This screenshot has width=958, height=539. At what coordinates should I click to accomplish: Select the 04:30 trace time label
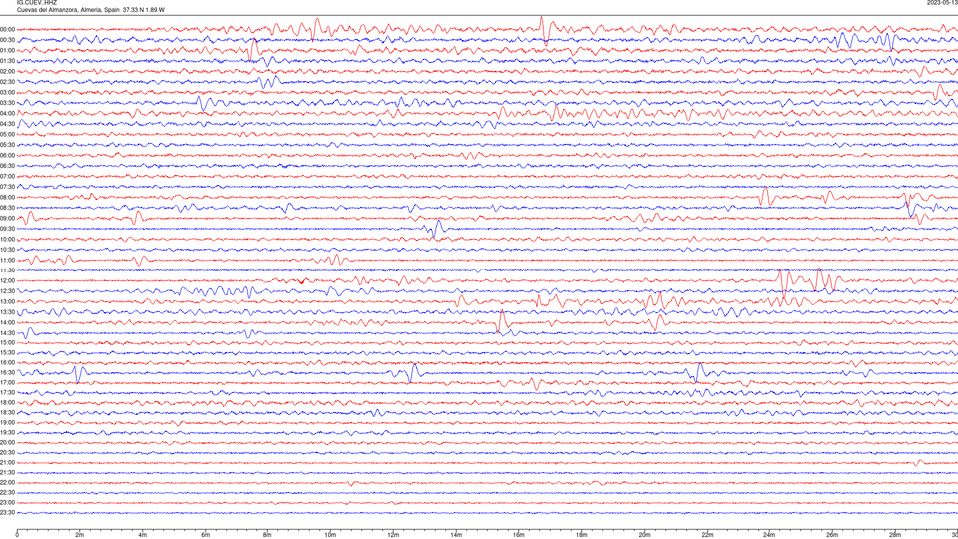click(x=7, y=124)
